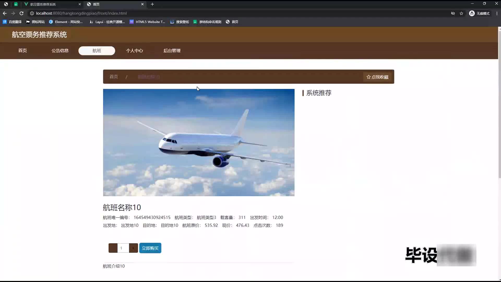
Task: Open the 图标网站 bookmark
Action: 35,22
